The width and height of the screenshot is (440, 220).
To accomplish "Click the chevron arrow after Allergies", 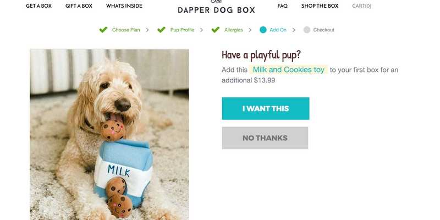I will click(x=250, y=30).
